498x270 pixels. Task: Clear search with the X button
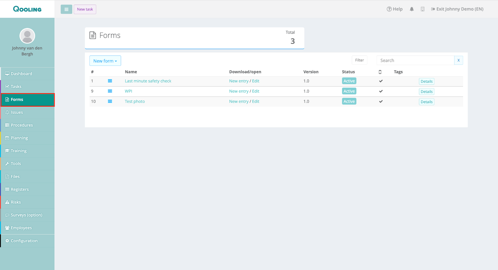458,60
